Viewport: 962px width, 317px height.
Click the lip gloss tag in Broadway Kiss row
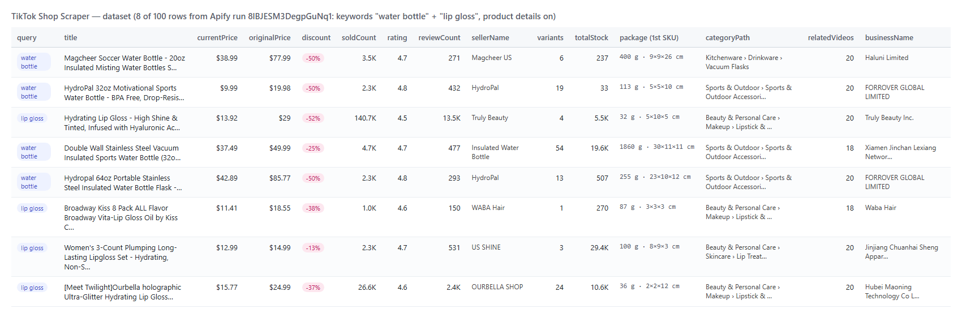(32, 208)
